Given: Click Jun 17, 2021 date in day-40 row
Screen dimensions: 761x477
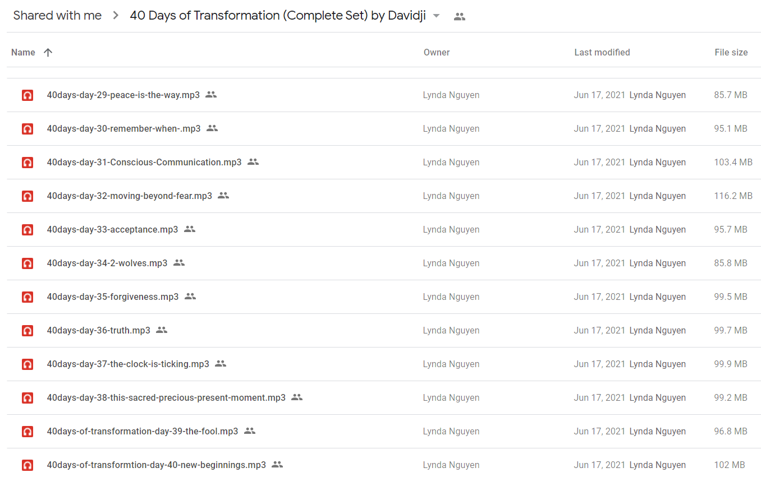Looking at the screenshot, I should coord(599,465).
